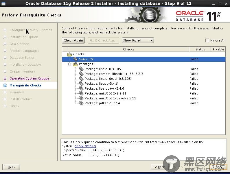Select the Configure Security Updates step
This screenshot has height=174, width=230.
point(31,30)
